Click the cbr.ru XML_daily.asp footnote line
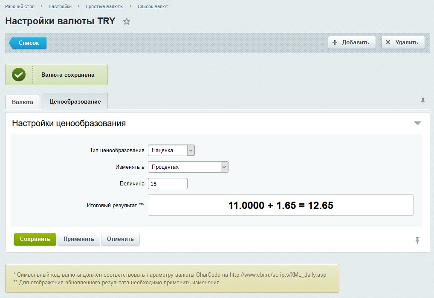This screenshot has height=298, width=434. (x=170, y=275)
